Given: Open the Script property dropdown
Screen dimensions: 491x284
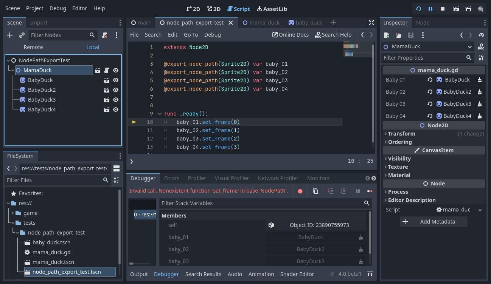Looking at the screenshot, I should pyautogui.click(x=480, y=210).
